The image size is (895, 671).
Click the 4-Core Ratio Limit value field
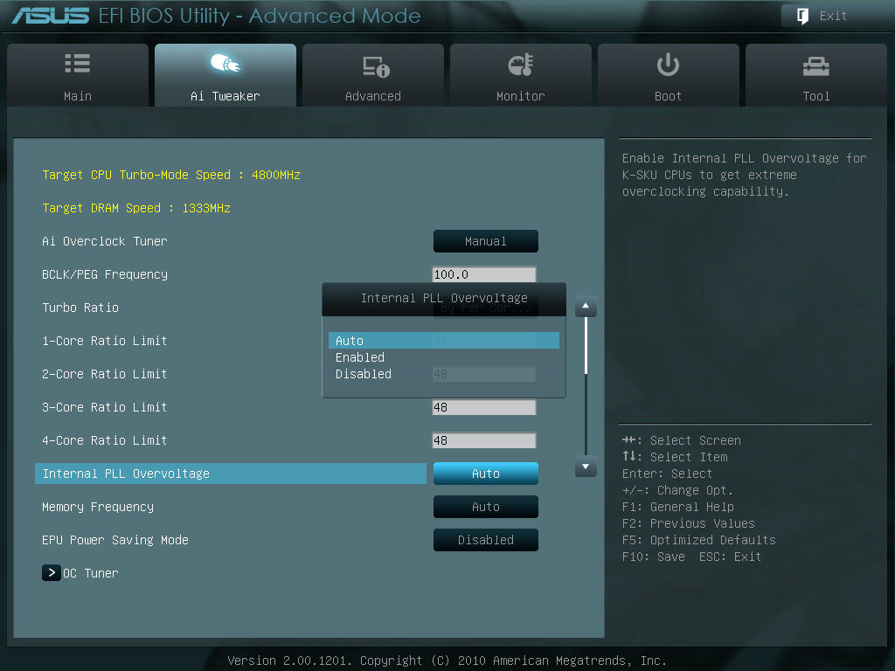coord(484,440)
